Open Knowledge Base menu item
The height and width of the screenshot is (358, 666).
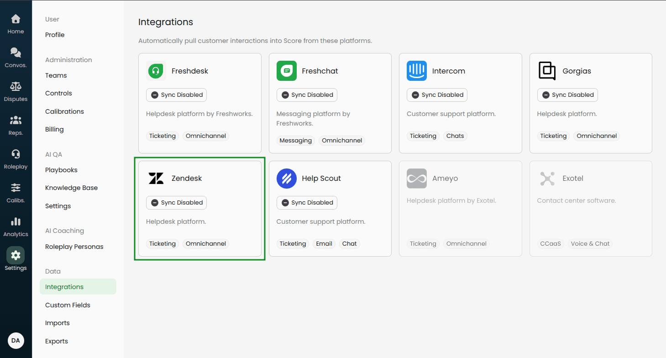coord(71,188)
